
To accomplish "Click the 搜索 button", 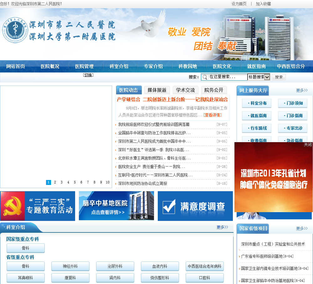I will pos(279,77).
